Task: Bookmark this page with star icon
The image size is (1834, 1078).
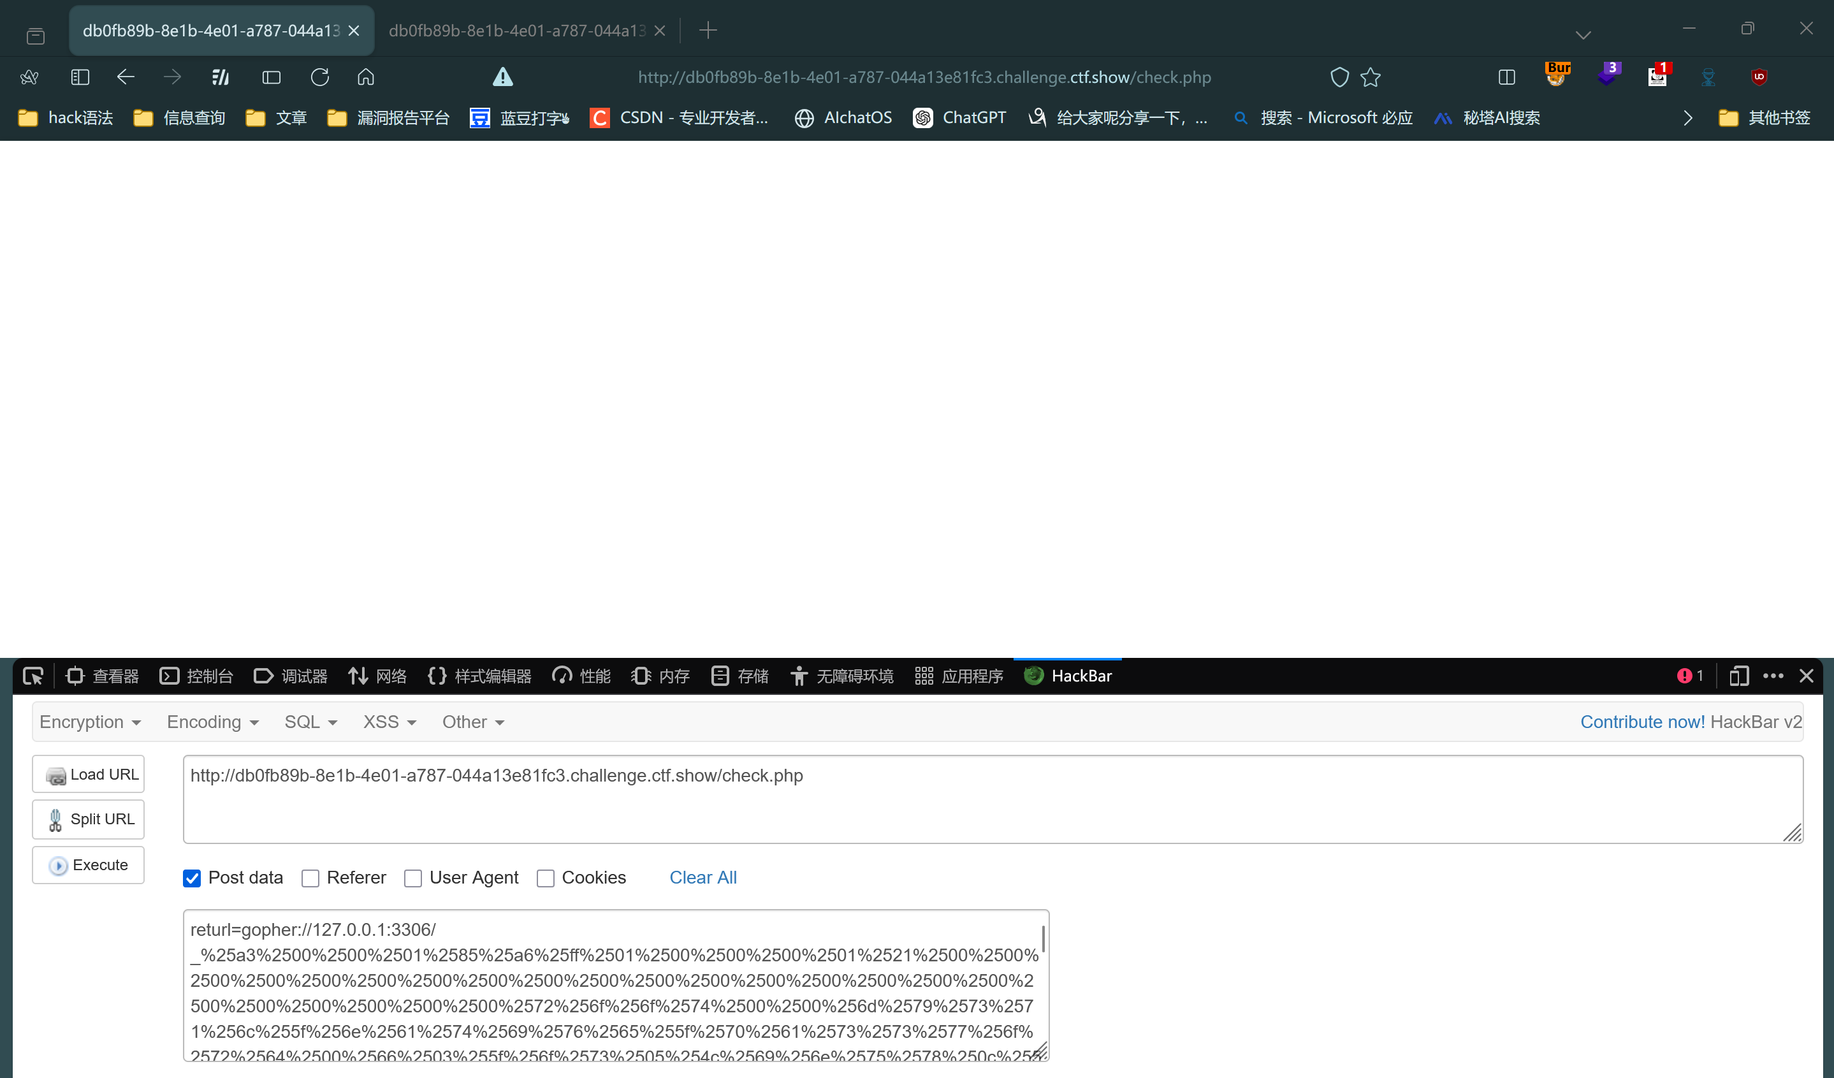Action: point(1371,77)
